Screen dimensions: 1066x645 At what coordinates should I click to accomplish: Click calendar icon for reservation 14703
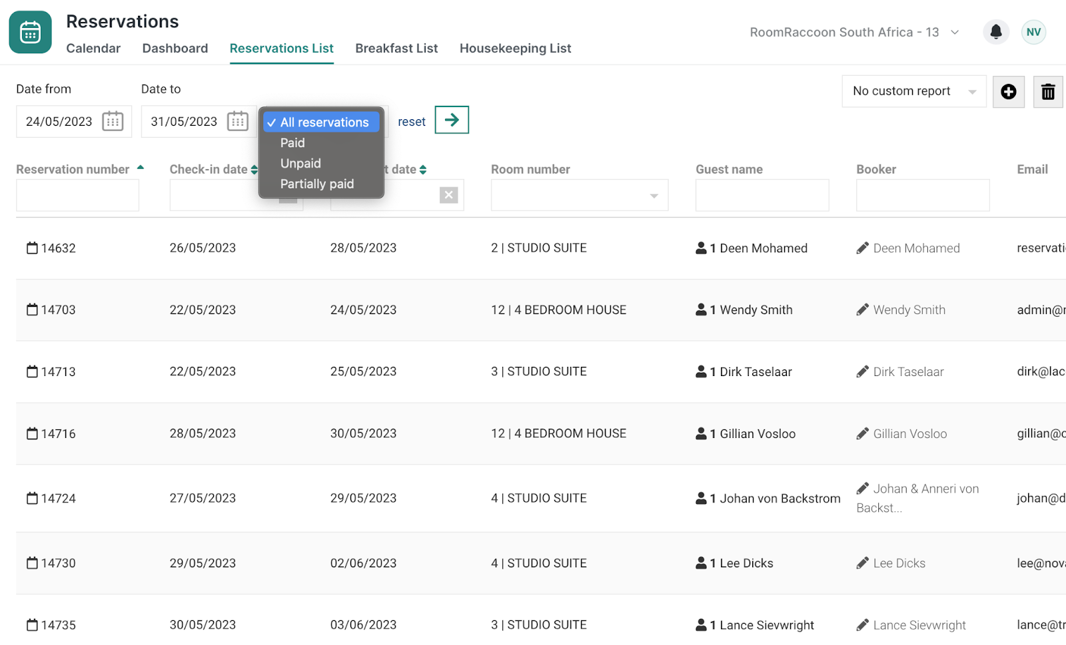tap(32, 310)
